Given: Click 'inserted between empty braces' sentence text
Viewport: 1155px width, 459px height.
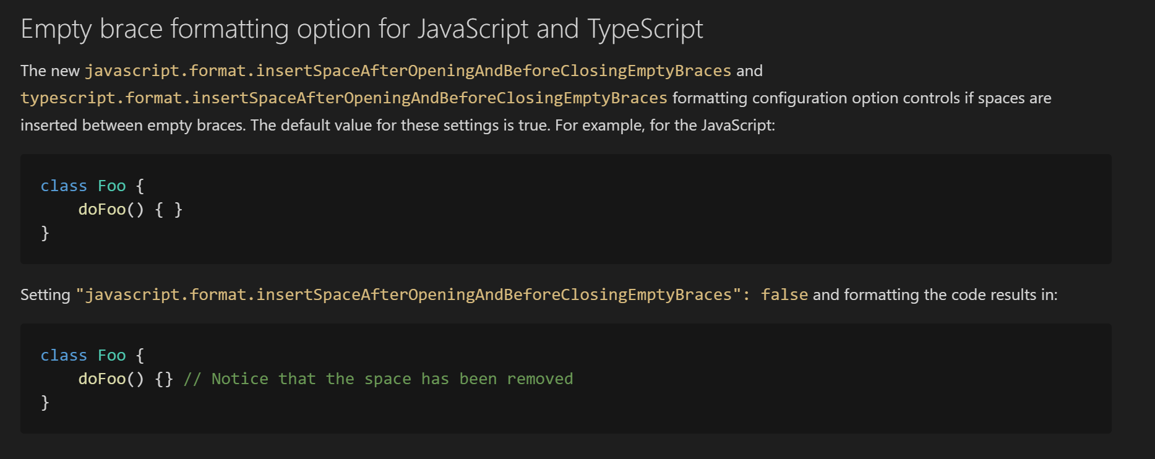Looking at the screenshot, I should click(133, 126).
